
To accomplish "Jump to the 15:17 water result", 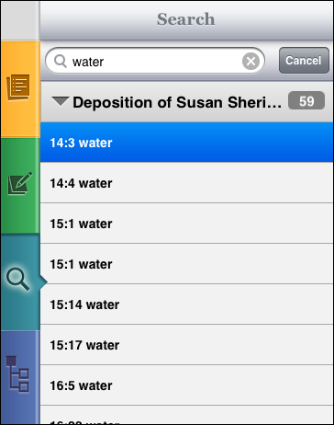I will (187, 345).
